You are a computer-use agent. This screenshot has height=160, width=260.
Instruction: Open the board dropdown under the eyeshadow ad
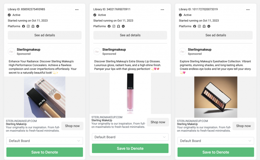click(216, 141)
